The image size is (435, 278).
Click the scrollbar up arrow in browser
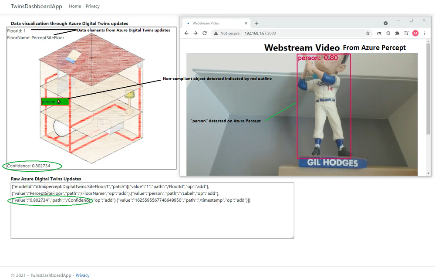click(428, 41)
